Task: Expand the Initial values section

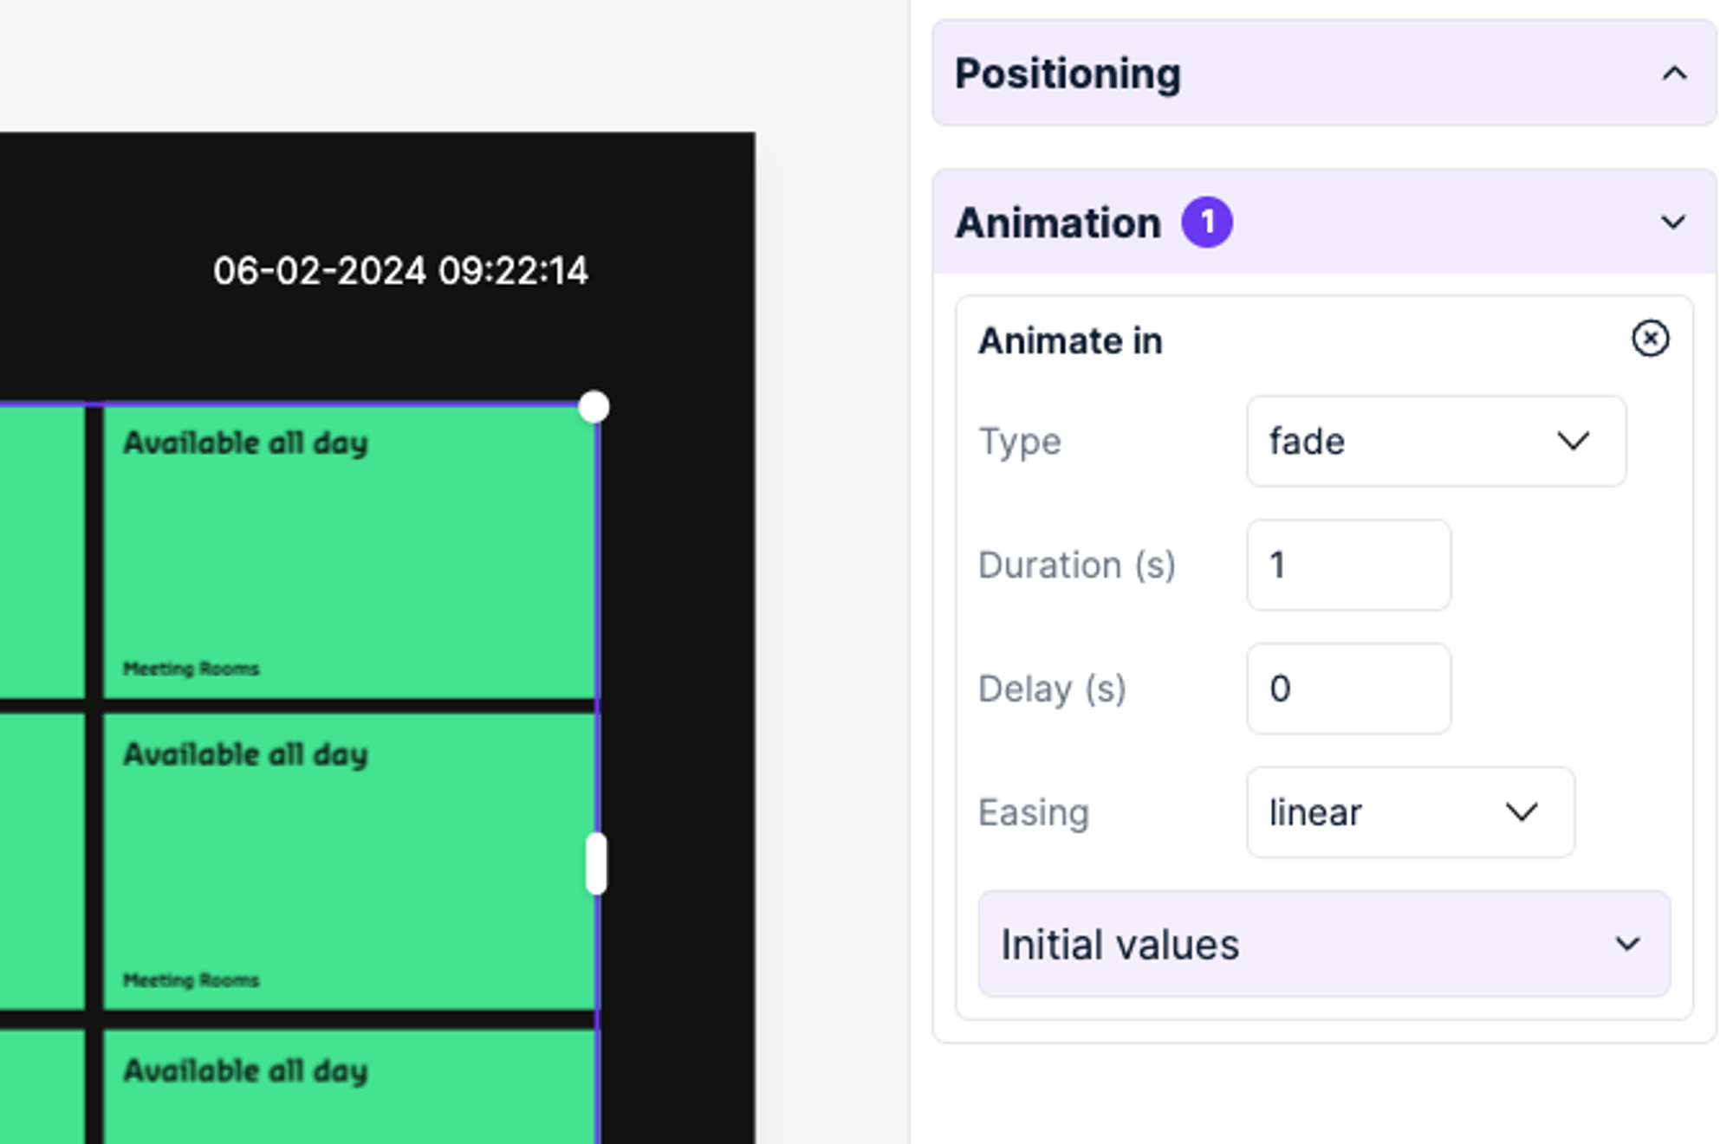Action: click(x=1324, y=945)
